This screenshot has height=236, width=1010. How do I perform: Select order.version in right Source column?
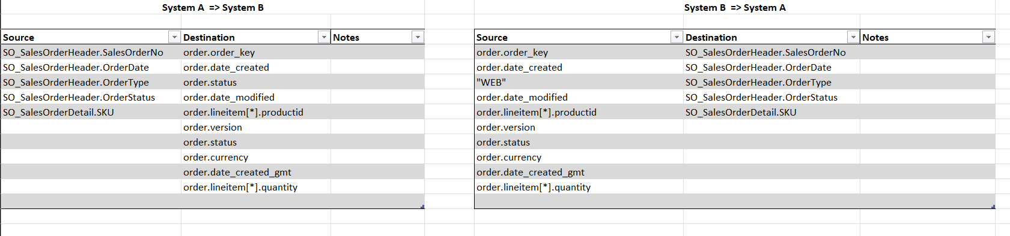[579, 127]
